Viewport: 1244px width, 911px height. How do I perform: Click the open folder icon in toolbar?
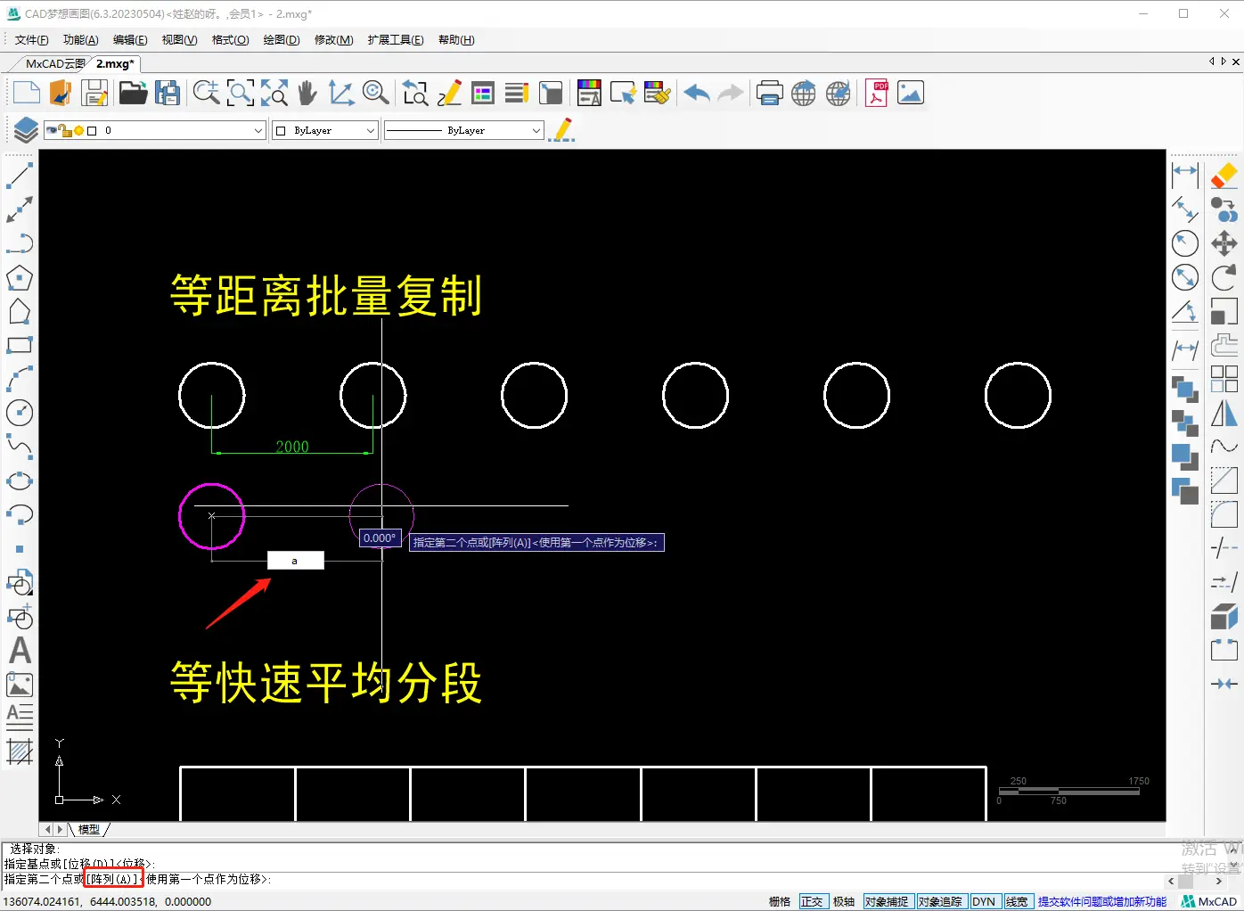coord(133,93)
